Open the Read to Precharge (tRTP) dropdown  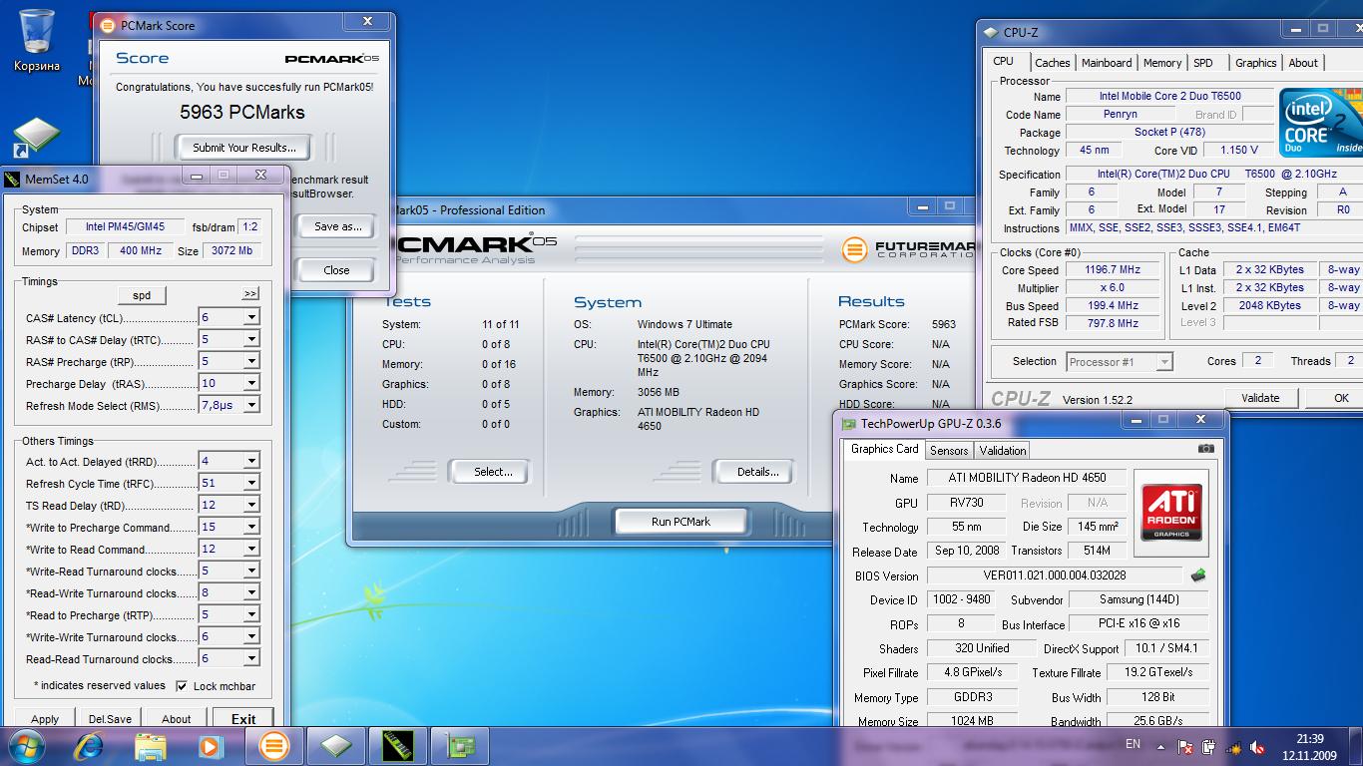251,614
